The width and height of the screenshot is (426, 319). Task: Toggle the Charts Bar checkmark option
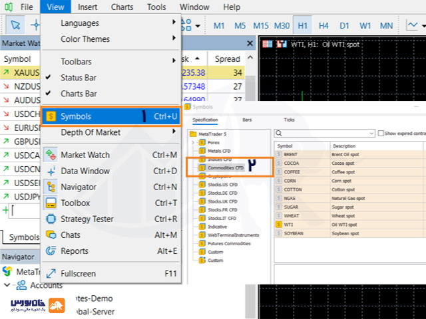[x=78, y=94]
